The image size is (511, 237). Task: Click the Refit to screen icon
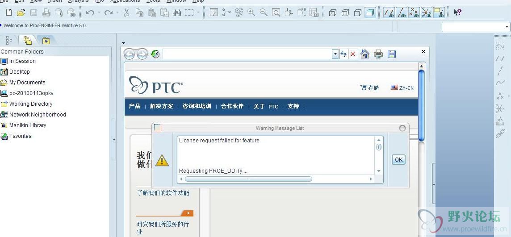[x=276, y=12]
